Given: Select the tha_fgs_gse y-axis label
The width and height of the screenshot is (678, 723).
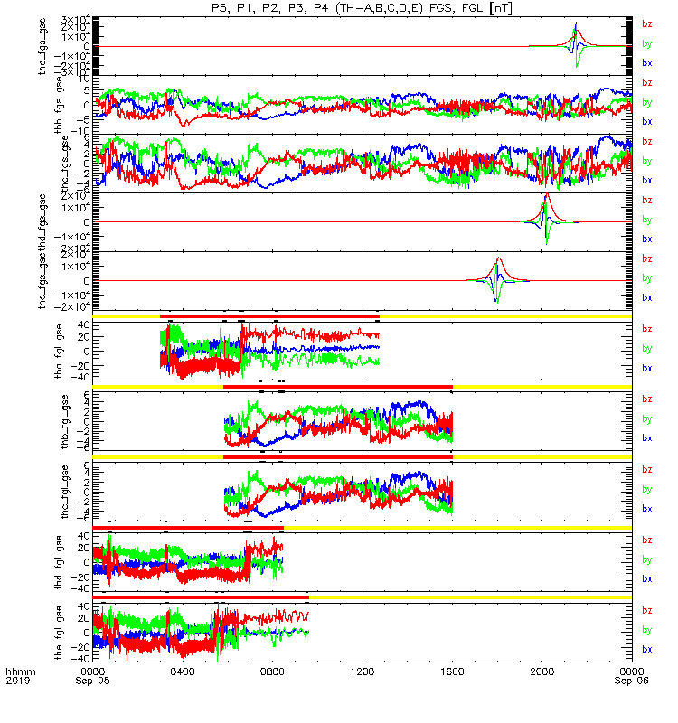Looking at the screenshot, I should (x=42, y=46).
